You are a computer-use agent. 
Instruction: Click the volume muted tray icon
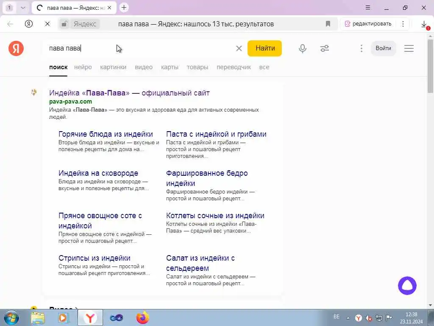click(369, 318)
